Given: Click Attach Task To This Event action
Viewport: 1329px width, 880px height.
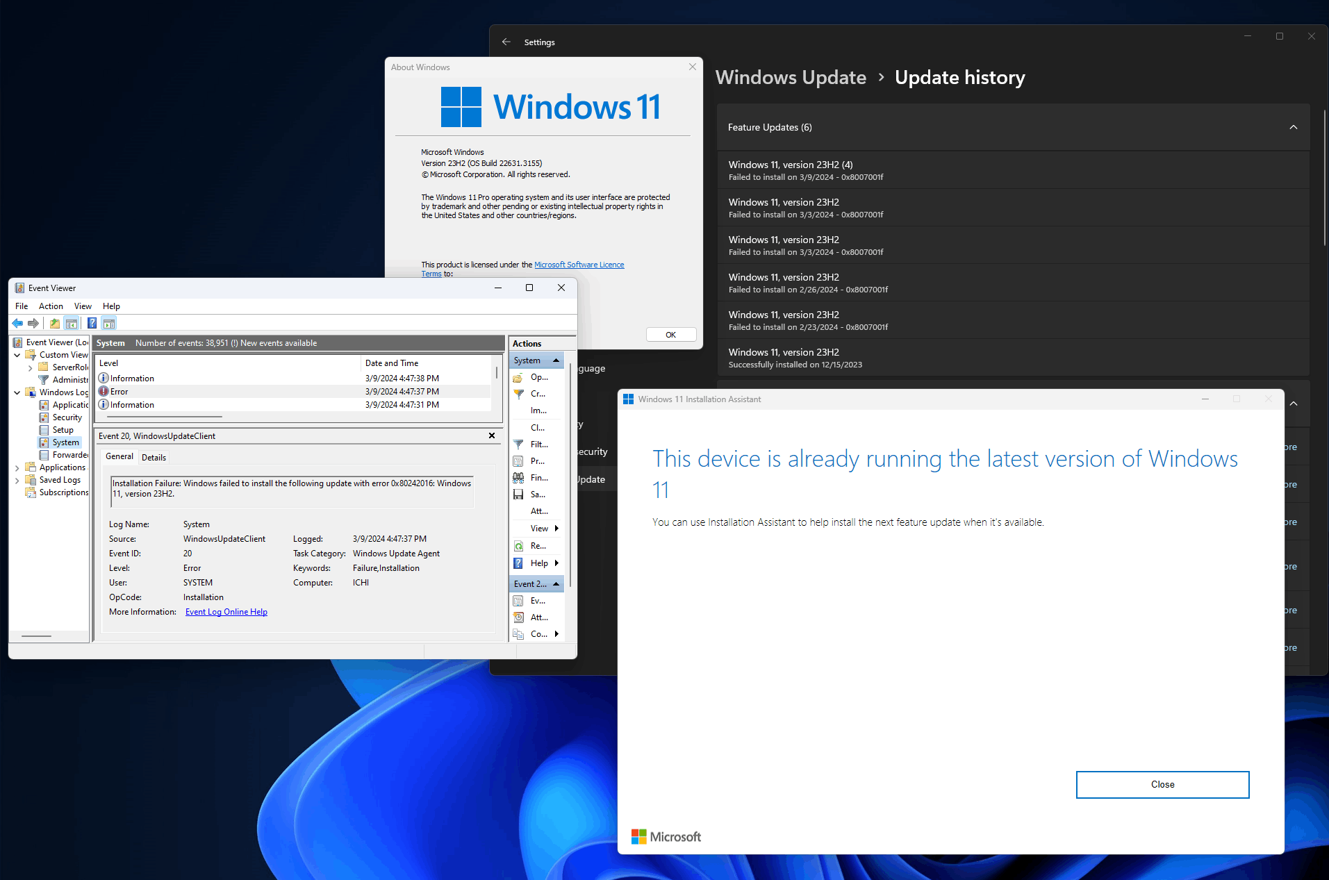Looking at the screenshot, I should click(x=538, y=617).
